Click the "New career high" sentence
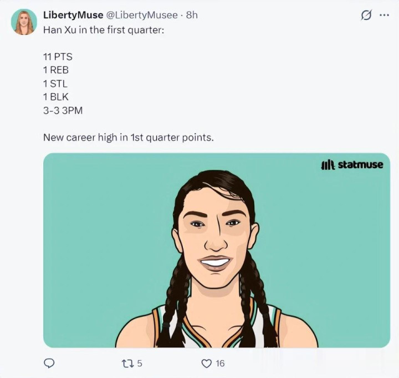Image resolution: width=399 pixels, height=378 pixels. pyautogui.click(x=128, y=138)
